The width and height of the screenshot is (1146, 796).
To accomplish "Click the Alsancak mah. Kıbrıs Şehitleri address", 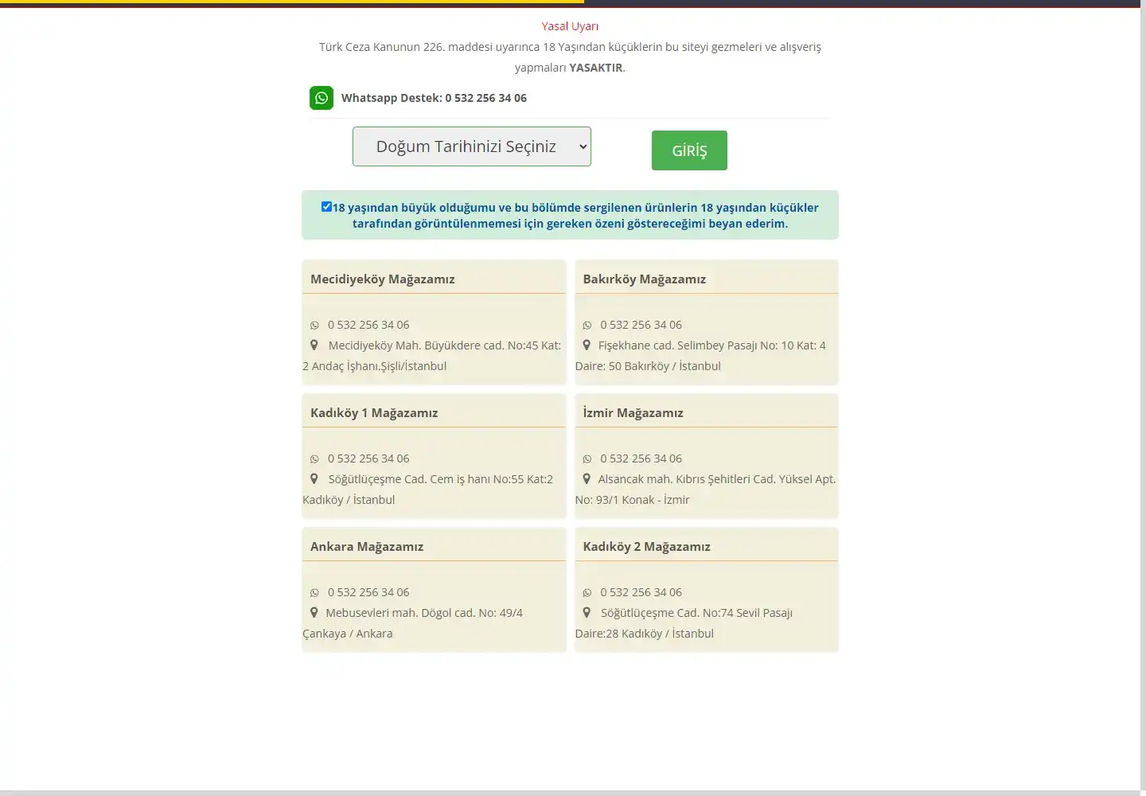I will click(x=706, y=490).
